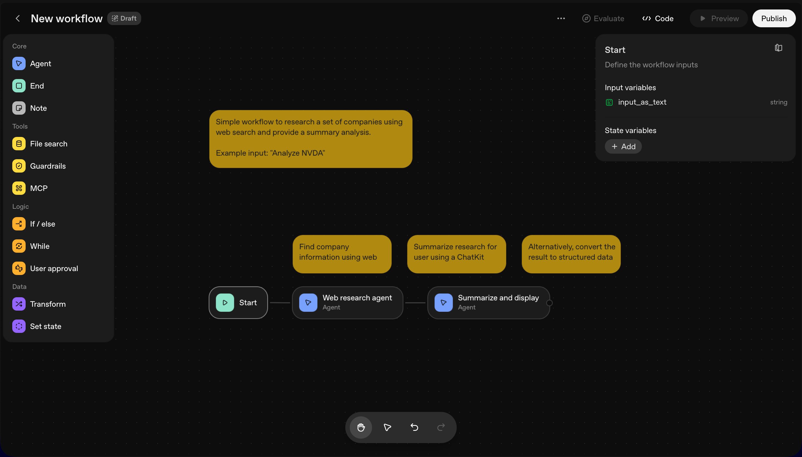The height and width of the screenshot is (457, 802).
Task: Click the End node icon
Action: tap(19, 86)
